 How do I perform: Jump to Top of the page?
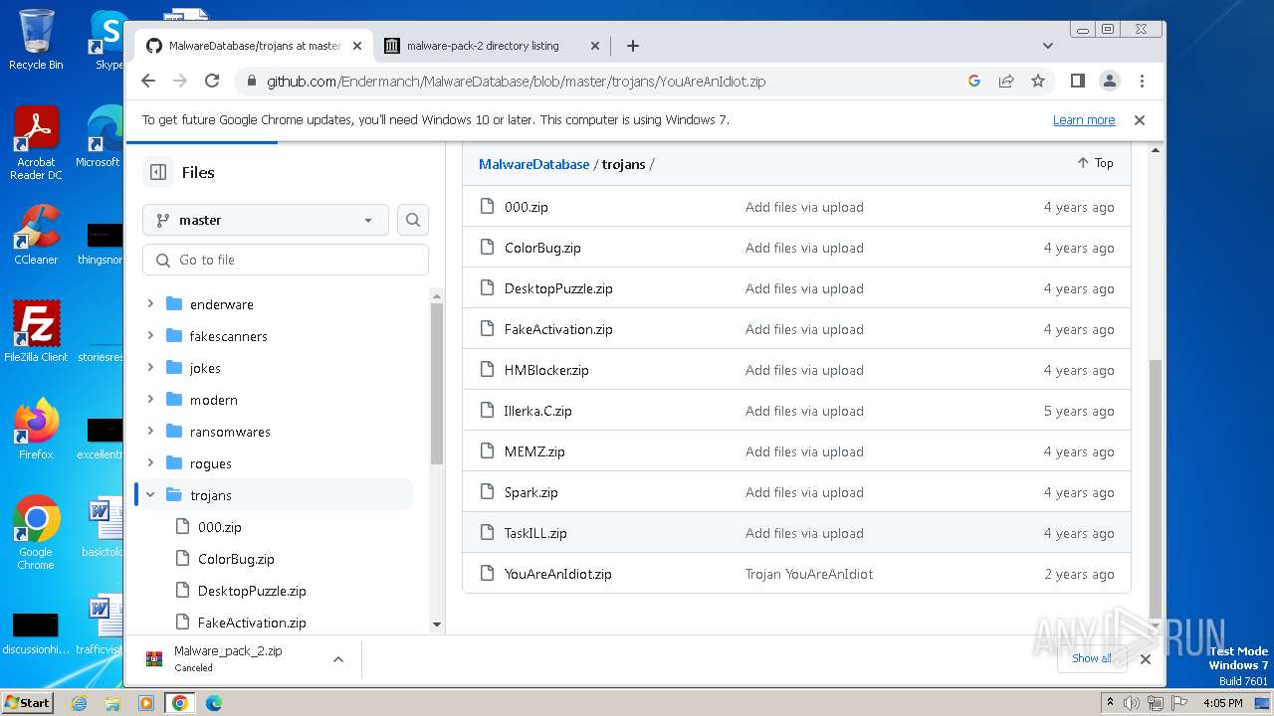[x=1095, y=163]
